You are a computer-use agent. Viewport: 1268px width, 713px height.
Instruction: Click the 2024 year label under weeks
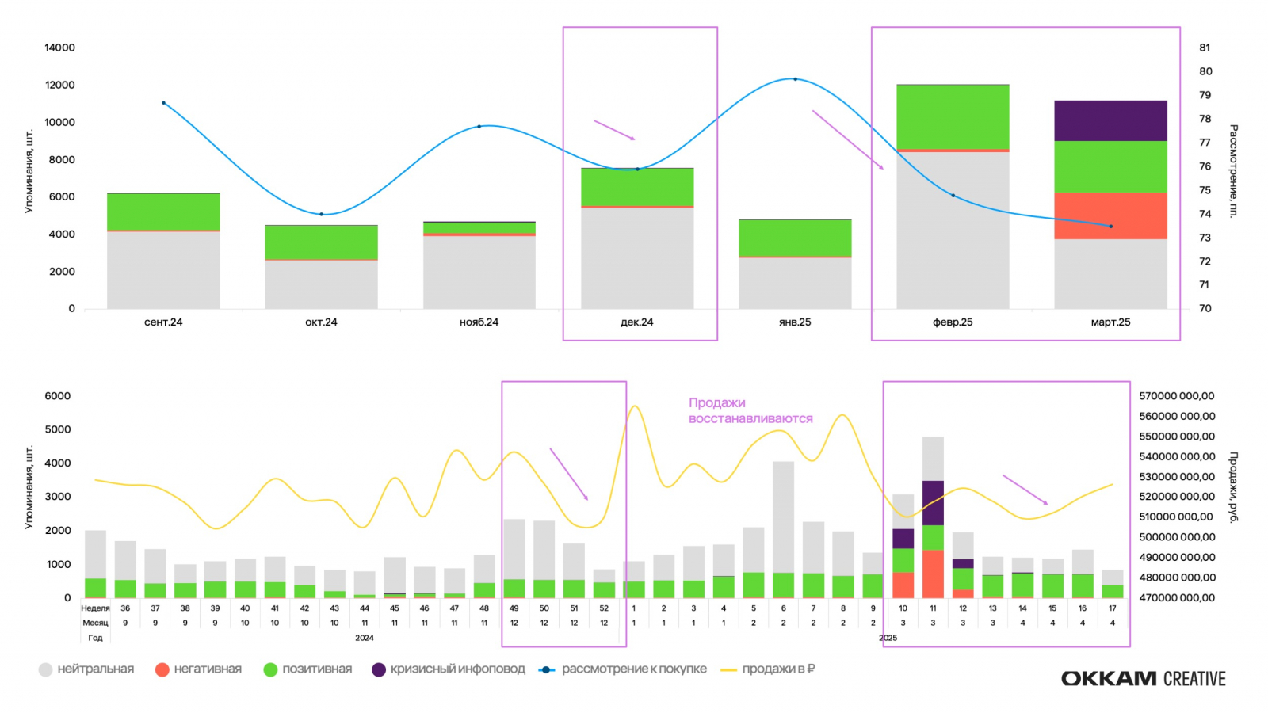(365, 638)
